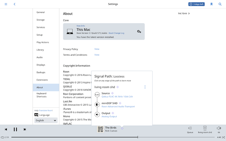Viewport: 226px width, 141px height.
Task: Open the hamburger navigation menu
Action: click(6, 4)
